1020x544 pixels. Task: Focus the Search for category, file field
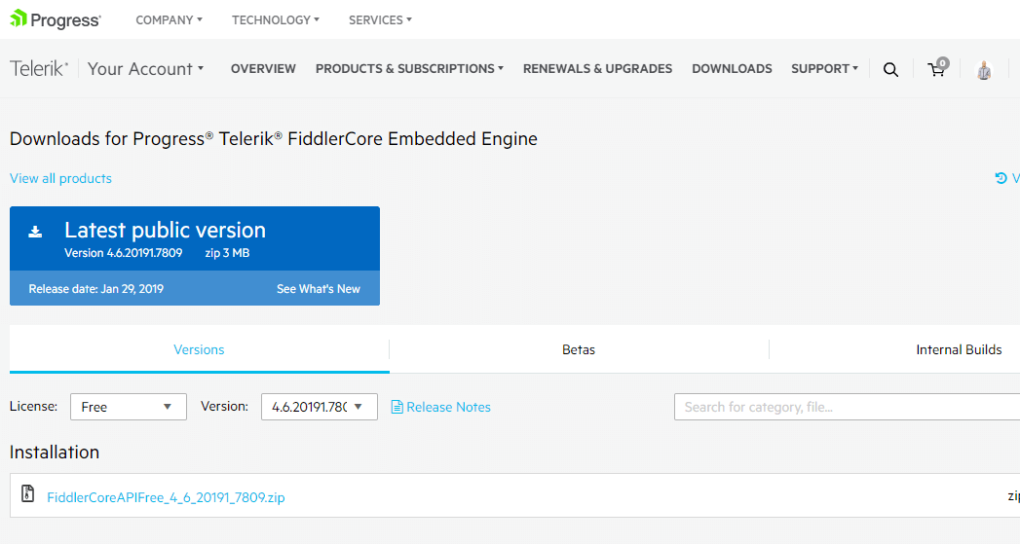coord(847,407)
